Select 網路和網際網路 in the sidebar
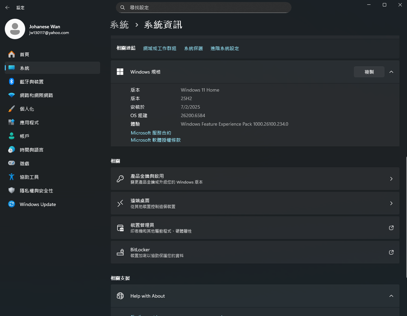This screenshot has height=316, width=407. (x=52, y=95)
